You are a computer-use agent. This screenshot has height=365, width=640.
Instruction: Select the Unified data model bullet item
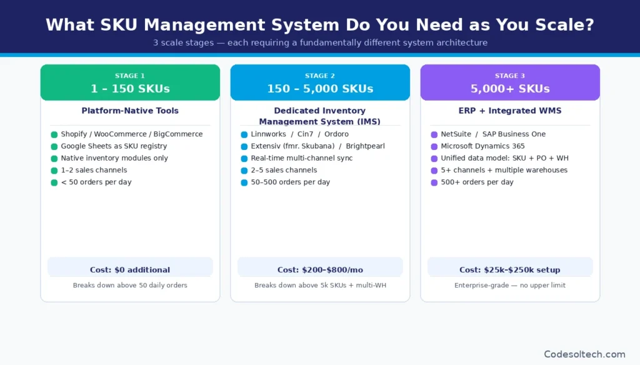click(505, 158)
